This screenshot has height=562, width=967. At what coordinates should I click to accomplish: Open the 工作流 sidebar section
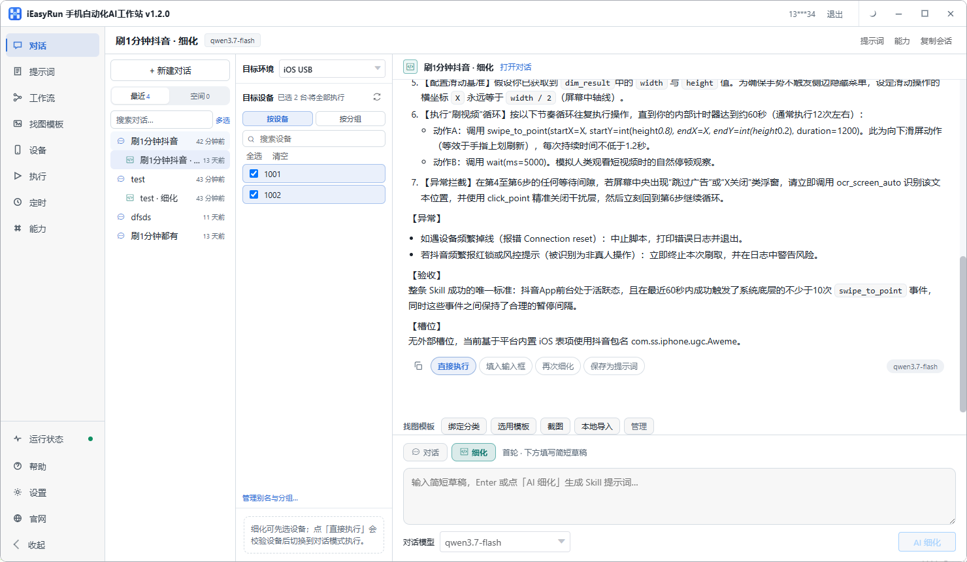(x=52, y=98)
